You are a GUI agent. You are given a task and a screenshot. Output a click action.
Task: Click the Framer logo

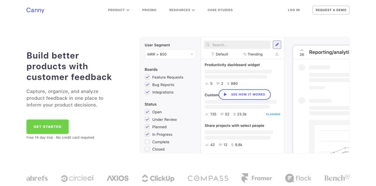click(x=257, y=178)
